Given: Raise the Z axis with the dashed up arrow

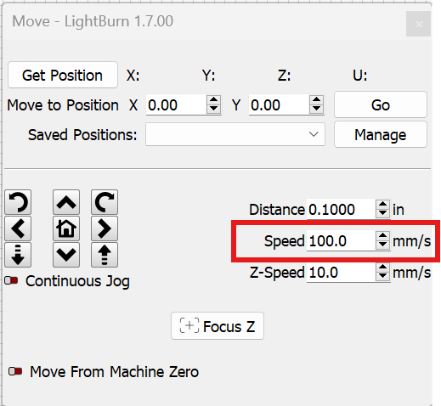Looking at the screenshot, I should [105, 255].
